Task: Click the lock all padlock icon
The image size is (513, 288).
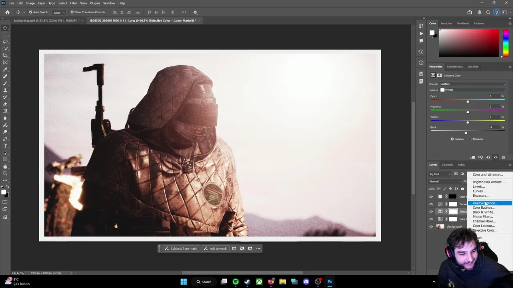Action: (x=462, y=188)
